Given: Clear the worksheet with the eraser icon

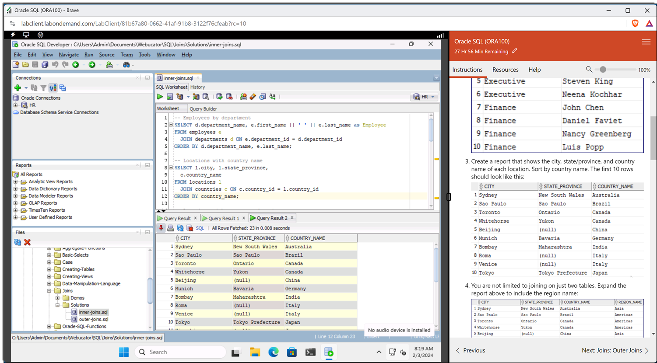Looking at the screenshot, I should (x=253, y=97).
